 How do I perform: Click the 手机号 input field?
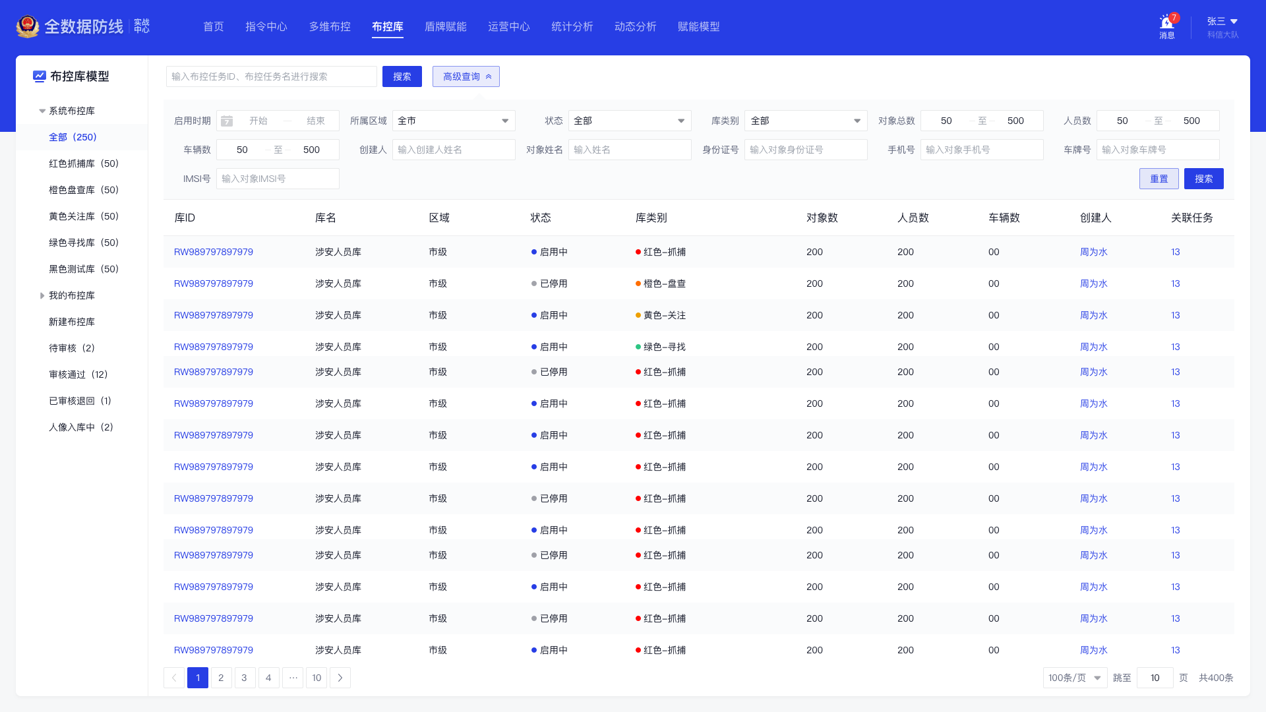982,150
